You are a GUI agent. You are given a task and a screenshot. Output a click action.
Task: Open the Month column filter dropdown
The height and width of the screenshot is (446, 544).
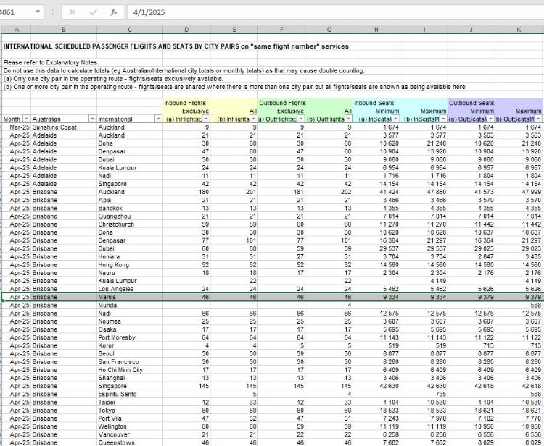click(x=27, y=119)
